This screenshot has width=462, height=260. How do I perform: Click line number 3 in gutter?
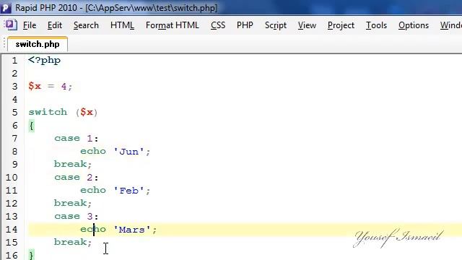[x=14, y=87]
